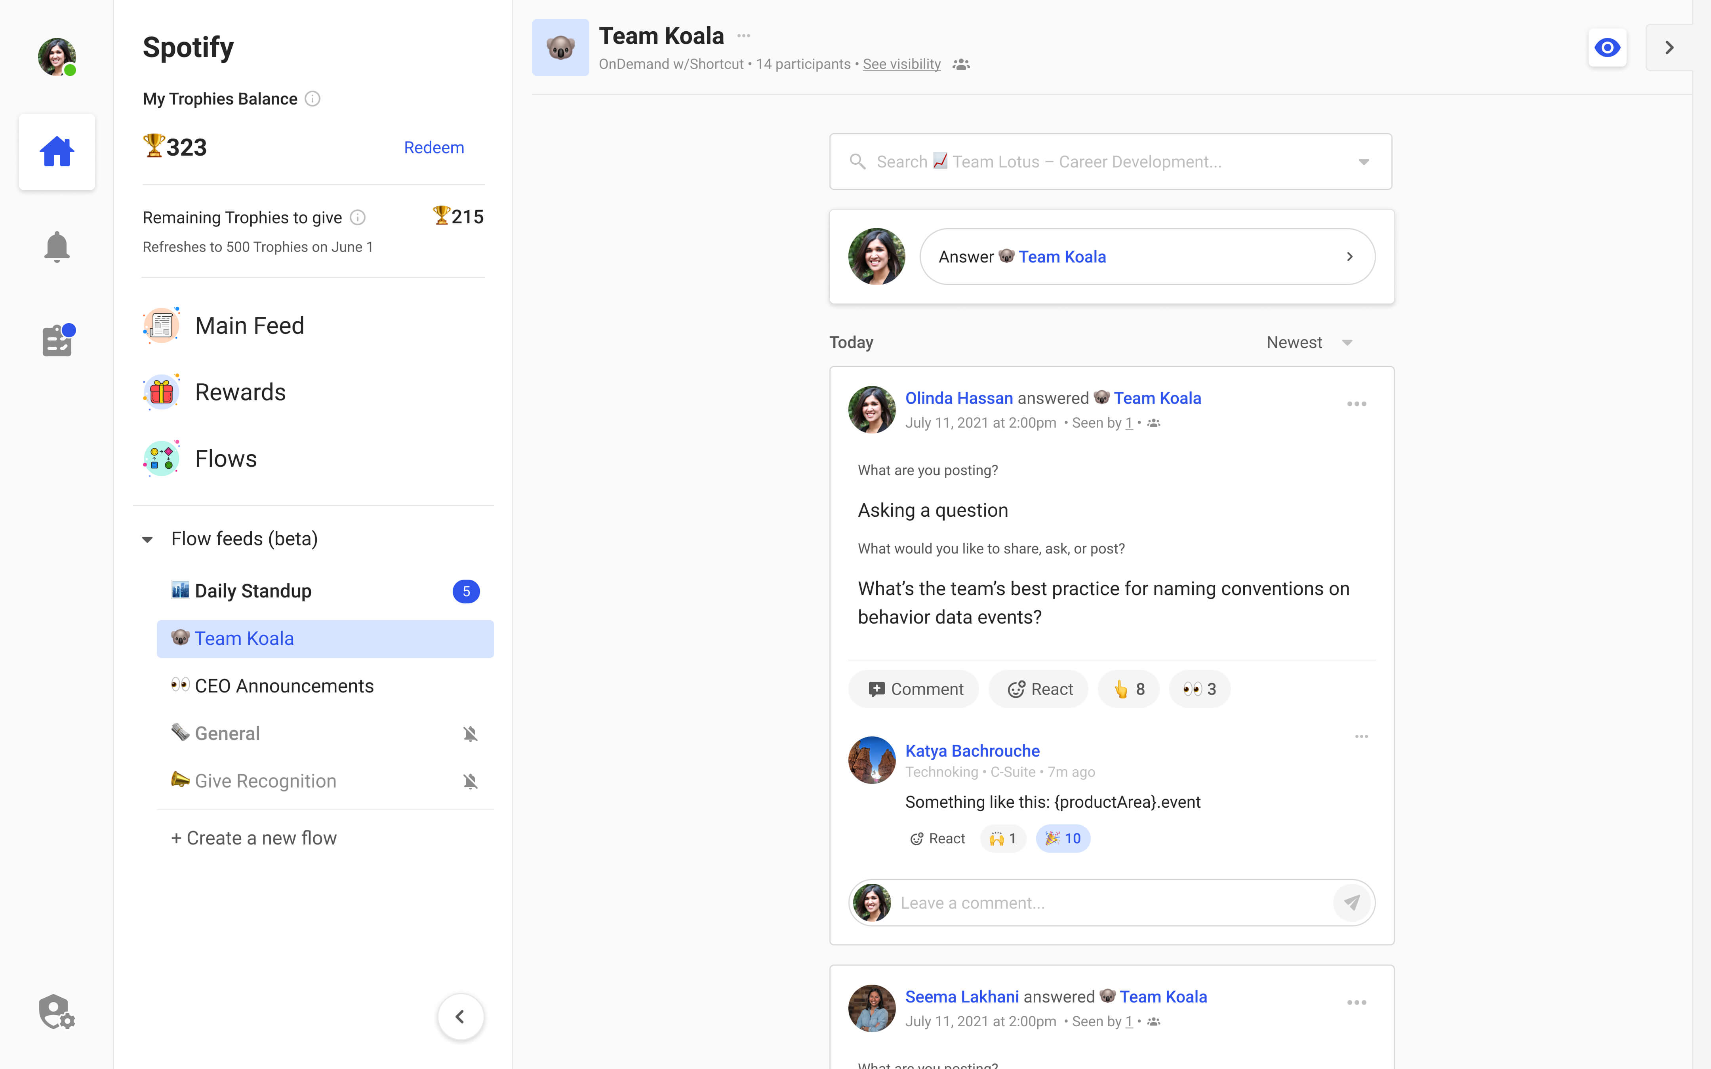Open notifications via the bell icon
Viewport: 1711px width, 1069px height.
point(57,246)
